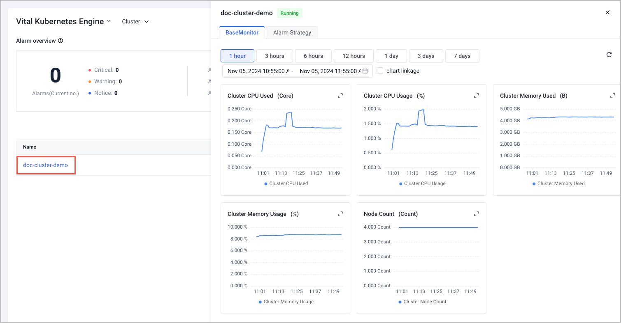This screenshot has height=323, width=621.
Task: Click the Cluster Memory Usage (%) chart title
Action: (263, 214)
